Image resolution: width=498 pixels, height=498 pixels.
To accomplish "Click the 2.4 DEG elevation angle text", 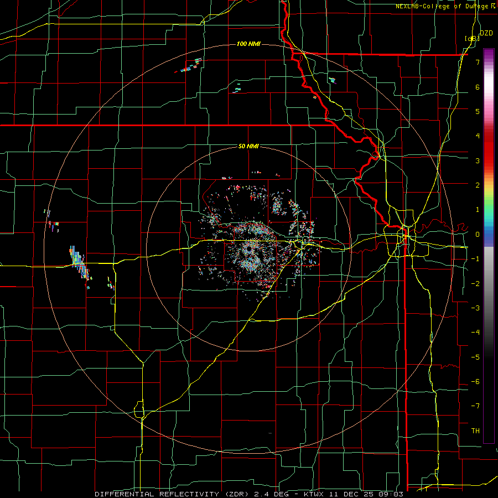I will pos(271,494).
